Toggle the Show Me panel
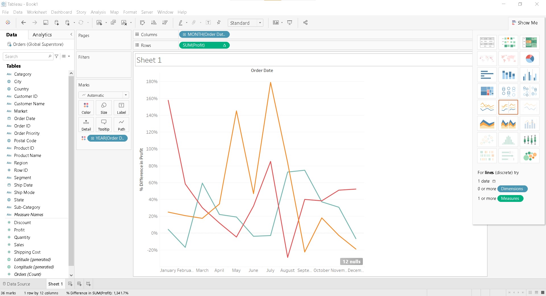 pyautogui.click(x=525, y=23)
